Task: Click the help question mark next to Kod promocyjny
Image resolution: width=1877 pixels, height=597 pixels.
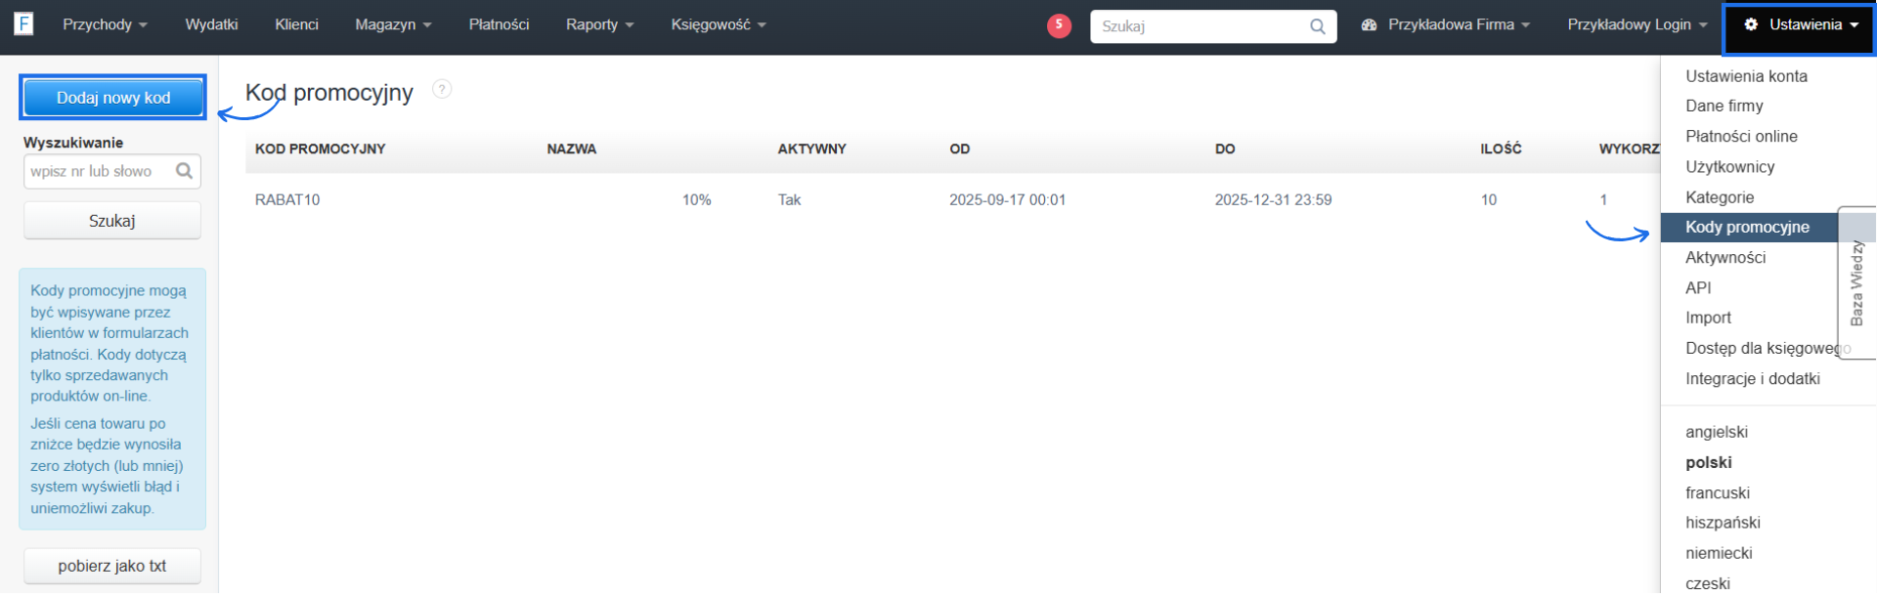Action: (442, 89)
